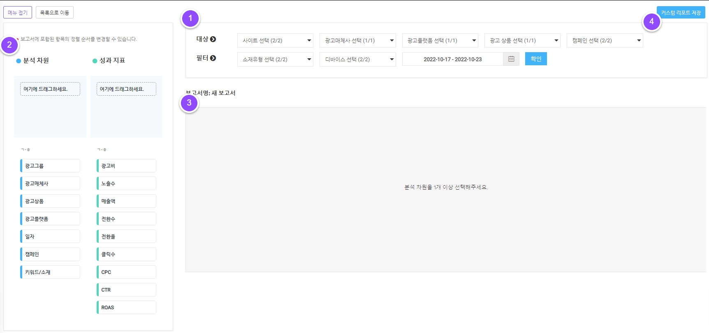Click the date range input field
Viewport: 709px width, 333px height.
pyautogui.click(x=452, y=60)
